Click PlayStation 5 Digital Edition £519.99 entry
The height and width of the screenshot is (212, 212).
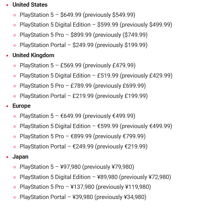96,76
